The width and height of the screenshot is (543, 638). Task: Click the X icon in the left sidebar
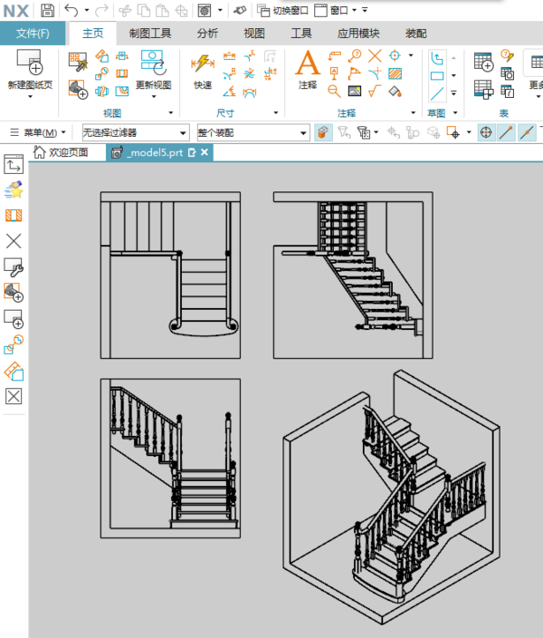pyautogui.click(x=14, y=241)
